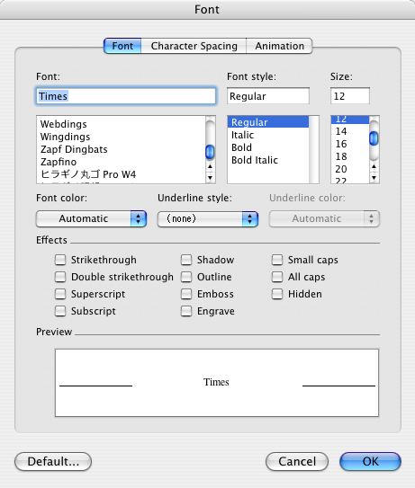Open the Underline style dropdown

(208, 218)
